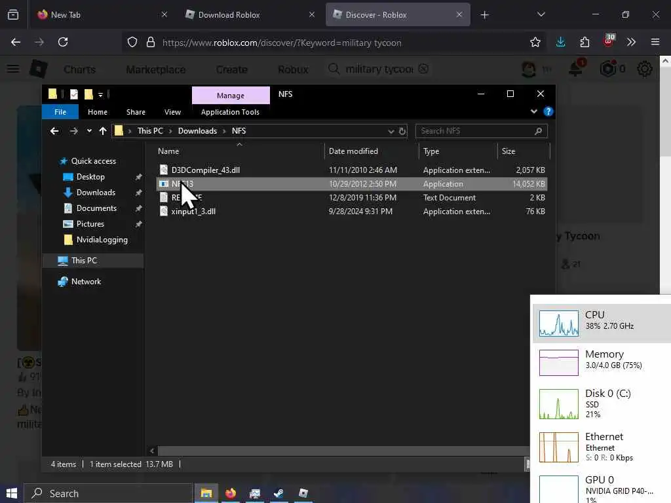
Task: Click the tracking protection shield icon
Action: click(x=132, y=42)
